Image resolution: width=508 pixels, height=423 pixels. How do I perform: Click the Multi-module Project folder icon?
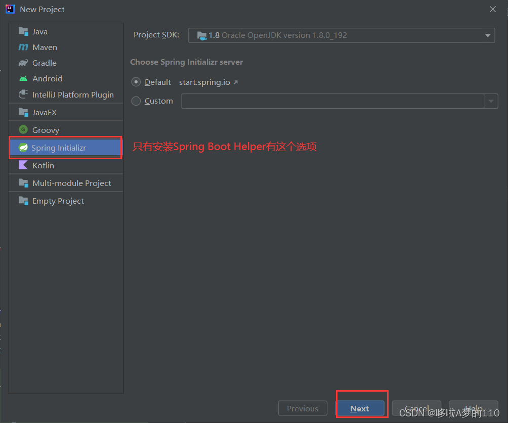tap(23, 183)
